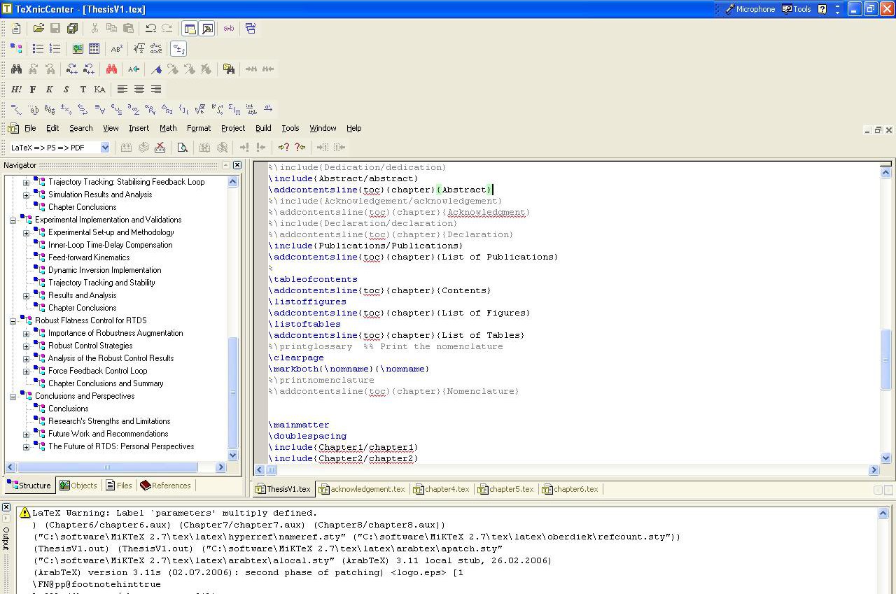The width and height of the screenshot is (896, 594).
Task: Click the save all documents icon
Action: (x=72, y=29)
